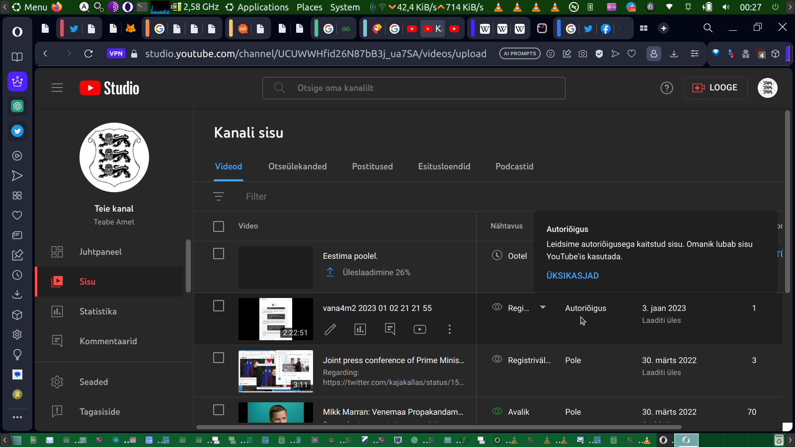Click the LOOGE create button
This screenshot has height=447, width=795.
[715, 88]
